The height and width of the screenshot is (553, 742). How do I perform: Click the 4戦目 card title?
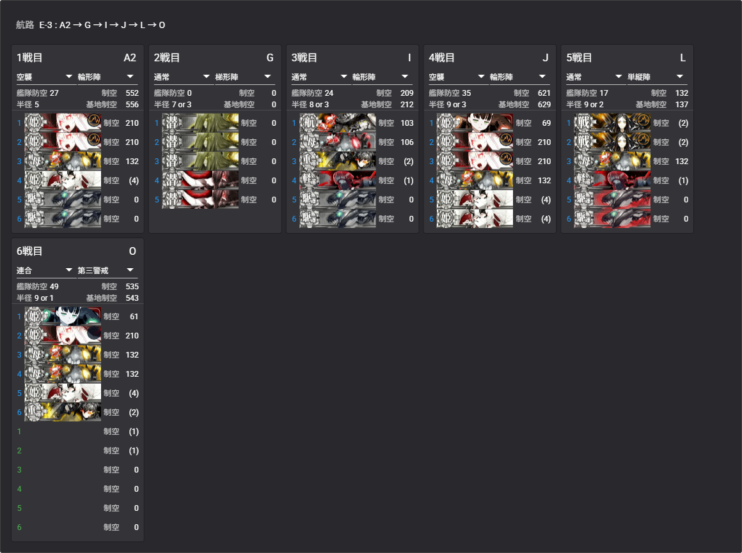click(x=441, y=57)
